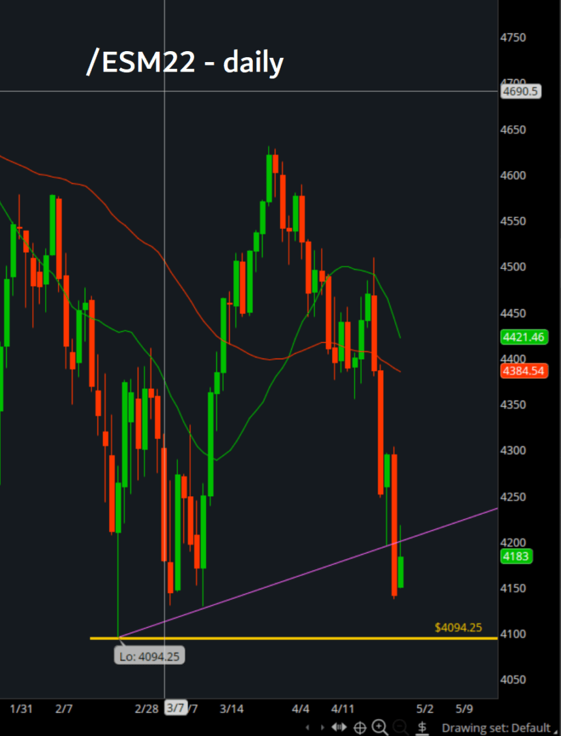
Task: Click the 3/14 date on time axis
Action: tap(232, 708)
